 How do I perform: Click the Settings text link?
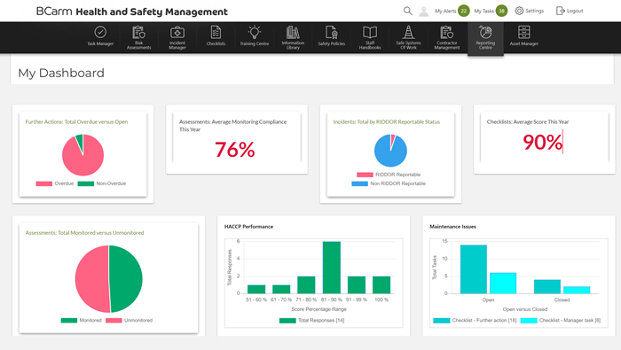[534, 11]
